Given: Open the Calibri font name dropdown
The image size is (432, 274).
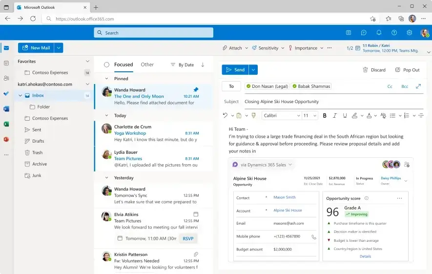Looking at the screenshot, I should 281,116.
